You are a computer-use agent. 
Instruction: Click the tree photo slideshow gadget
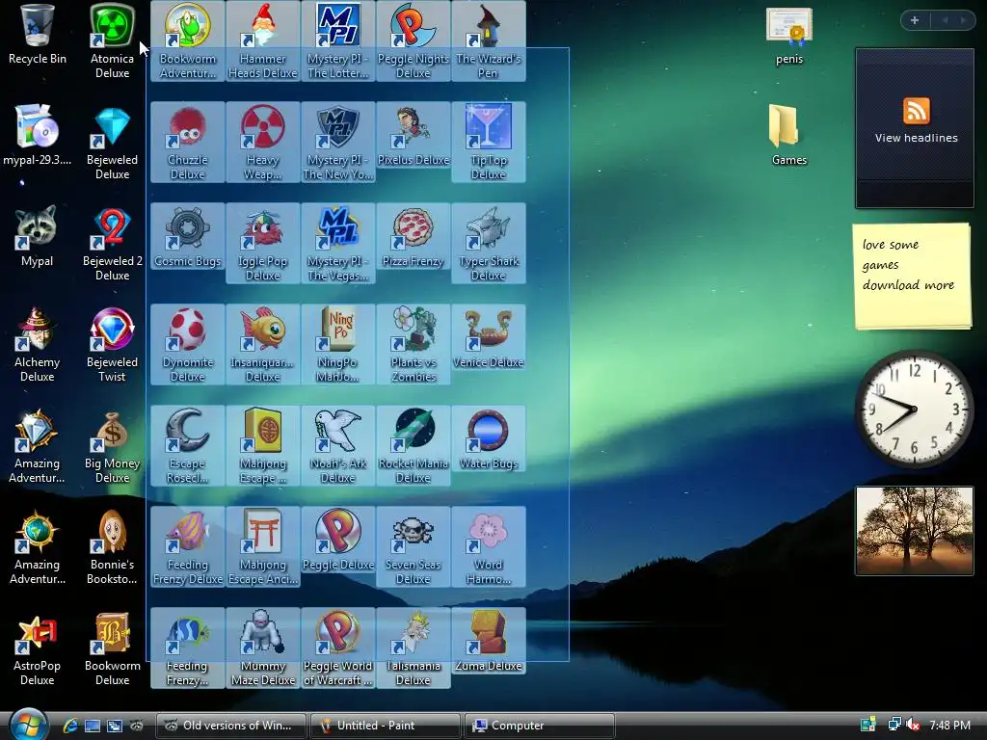(x=914, y=531)
